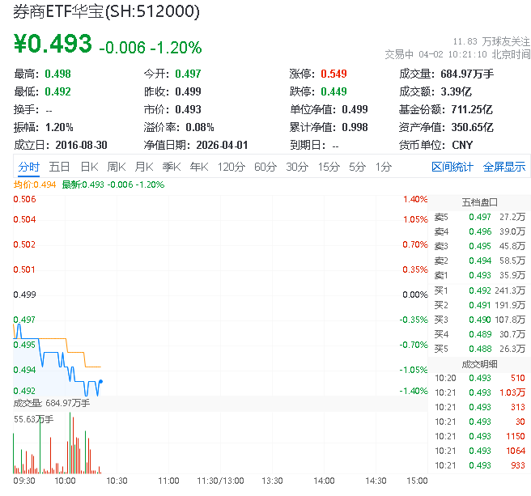Viewport: 531px width, 496px height.
Task: Select the 卖5 order row at 0.497
Action: (x=479, y=217)
